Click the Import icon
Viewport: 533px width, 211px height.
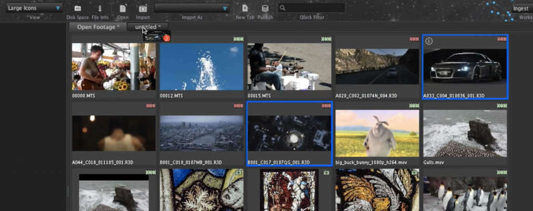[x=143, y=8]
